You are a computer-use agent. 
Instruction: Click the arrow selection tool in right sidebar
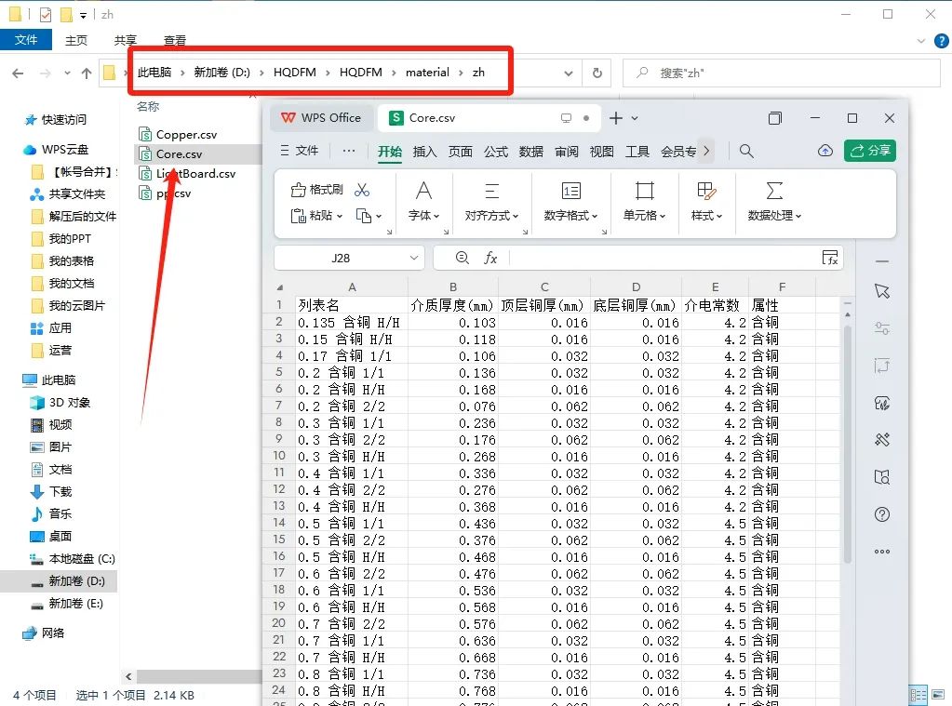pos(882,292)
